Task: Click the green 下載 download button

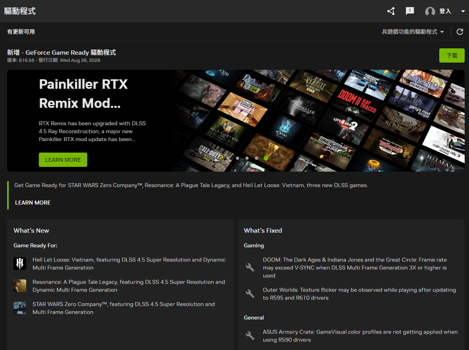Action: [452, 55]
